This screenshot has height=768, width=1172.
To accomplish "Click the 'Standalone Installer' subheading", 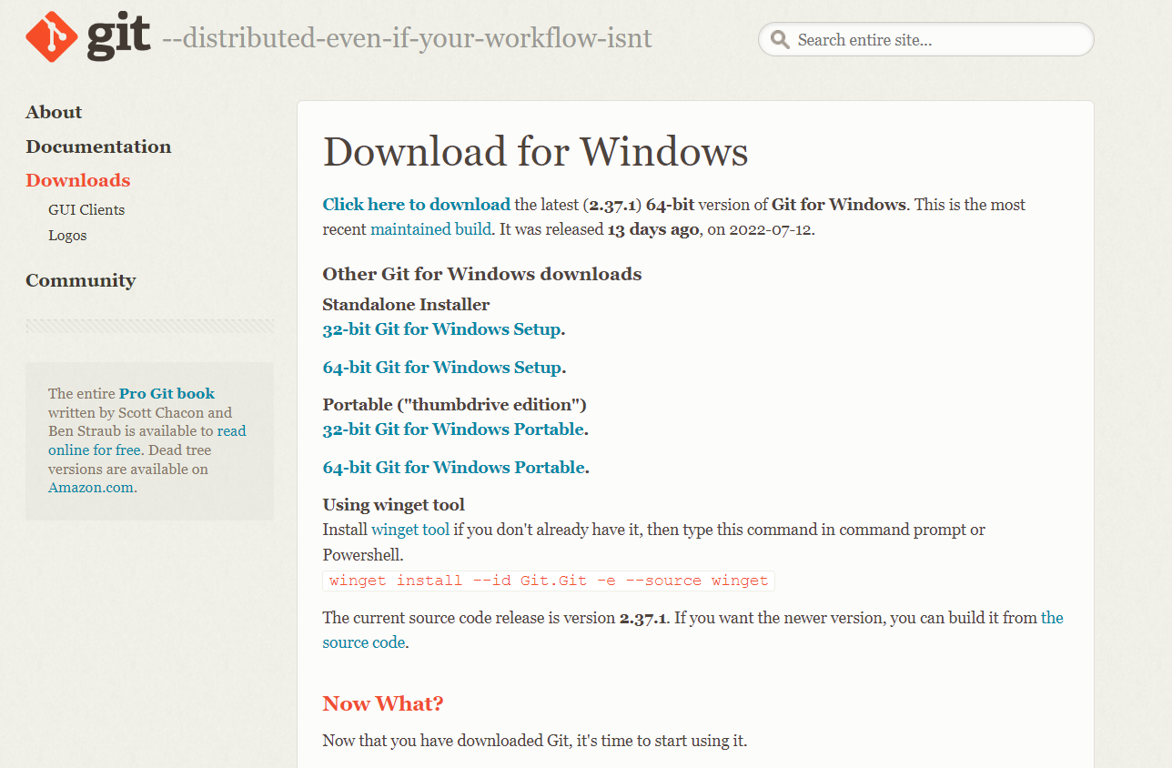I will 406,304.
